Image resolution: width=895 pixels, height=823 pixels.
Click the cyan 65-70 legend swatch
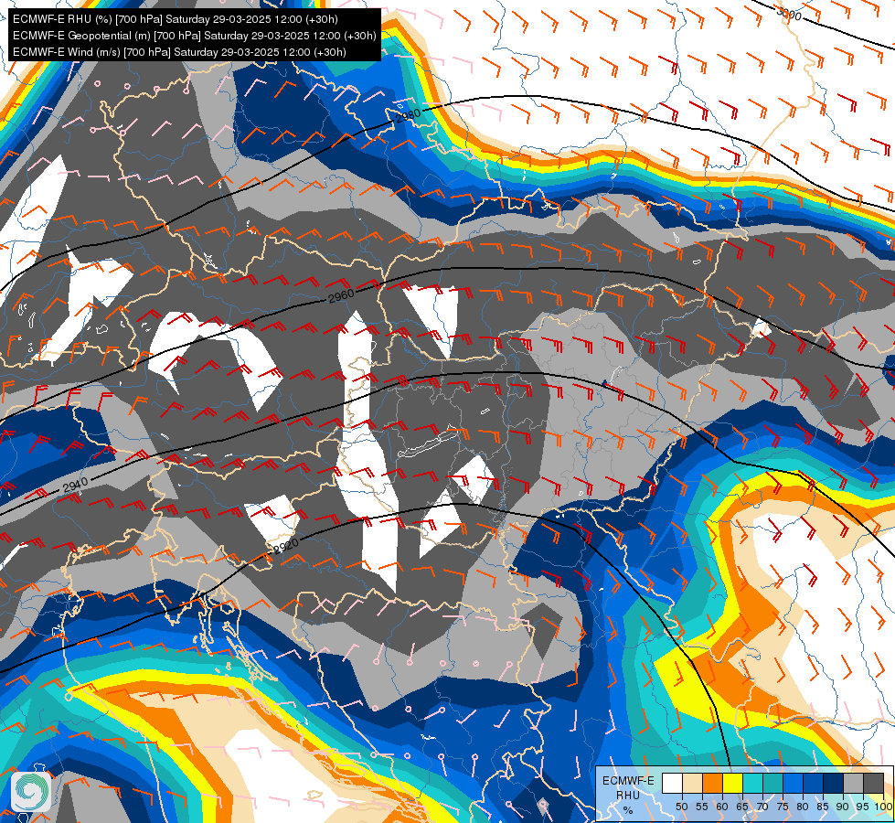coord(753,783)
